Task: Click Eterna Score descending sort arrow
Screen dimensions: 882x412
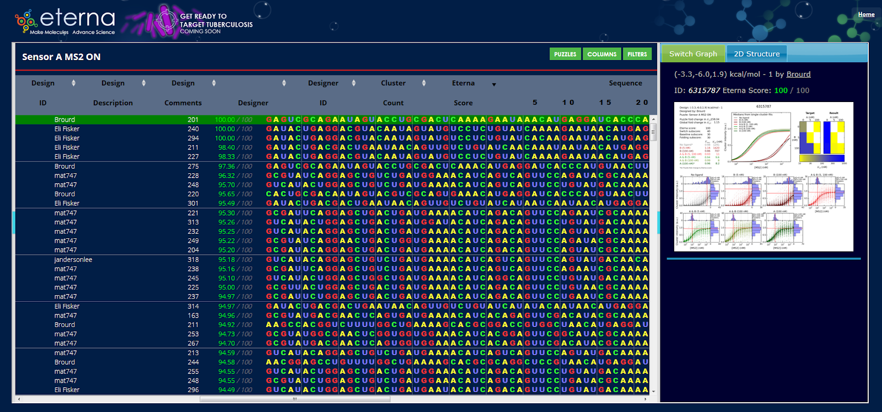Action: coord(494,84)
